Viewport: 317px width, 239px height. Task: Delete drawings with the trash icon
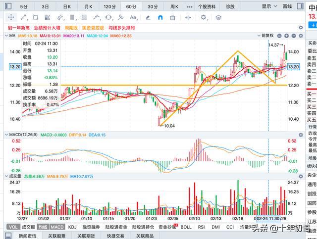[x=172, y=18]
